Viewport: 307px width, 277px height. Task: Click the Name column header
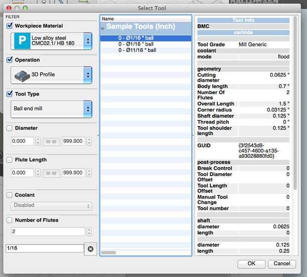pos(146,19)
